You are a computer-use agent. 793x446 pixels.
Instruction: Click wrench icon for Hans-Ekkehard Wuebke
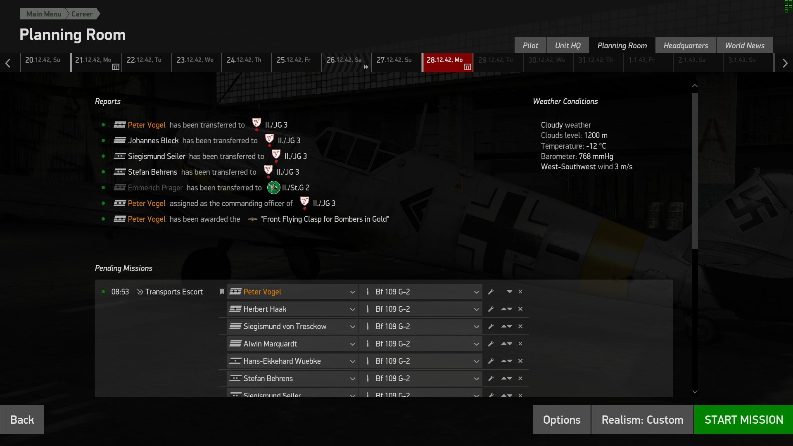491,361
